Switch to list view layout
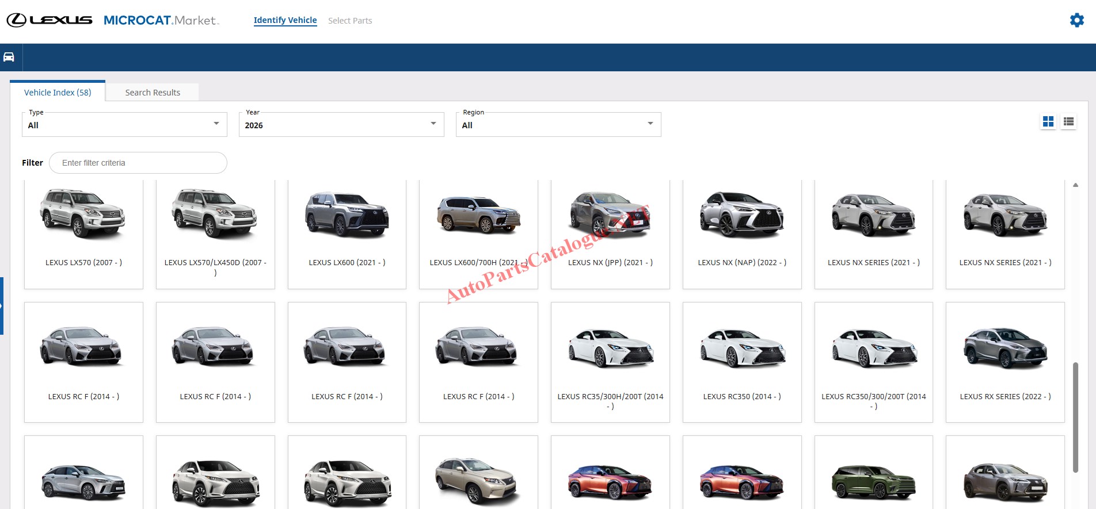This screenshot has width=1096, height=509. 1068,121
